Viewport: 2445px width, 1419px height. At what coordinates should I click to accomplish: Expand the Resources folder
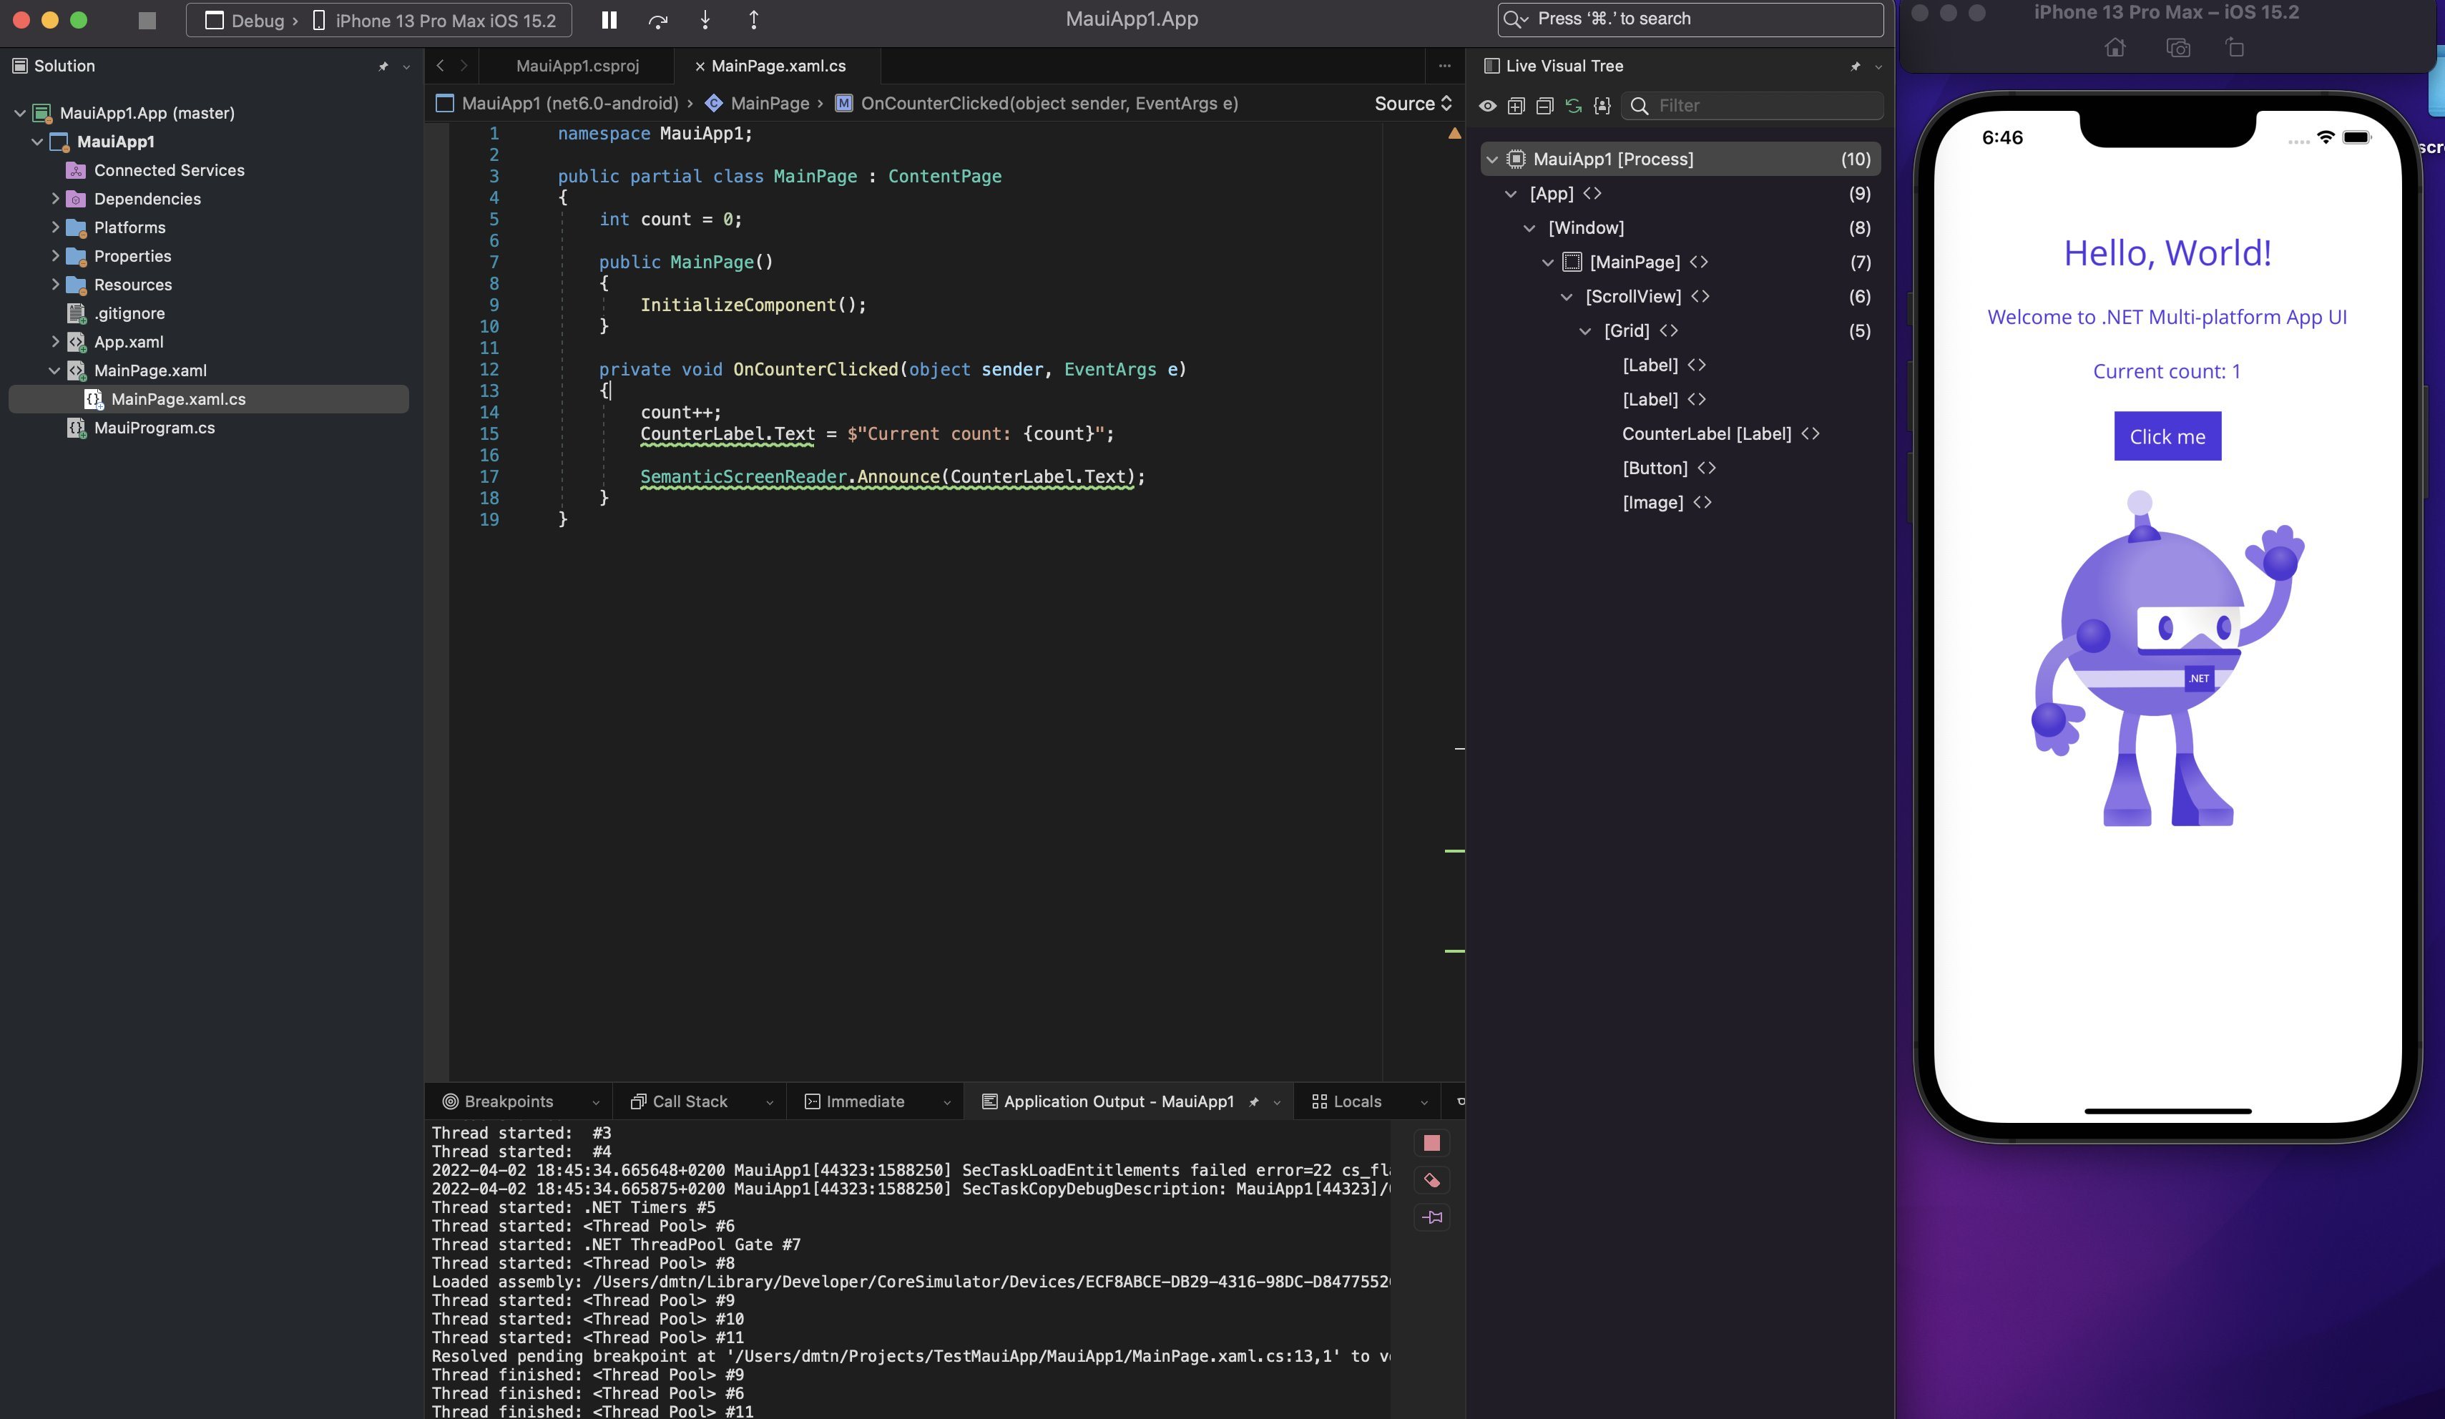click(55, 284)
